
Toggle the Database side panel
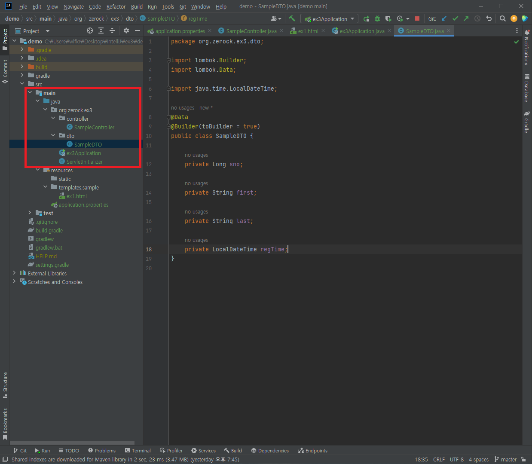pos(527,88)
